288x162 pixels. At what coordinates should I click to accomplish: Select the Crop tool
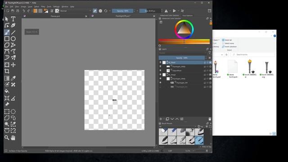(7, 71)
